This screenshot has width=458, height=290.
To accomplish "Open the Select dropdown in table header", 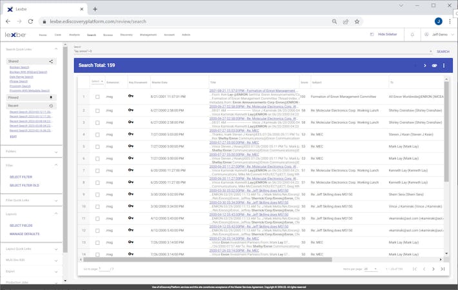I will click(x=97, y=81).
